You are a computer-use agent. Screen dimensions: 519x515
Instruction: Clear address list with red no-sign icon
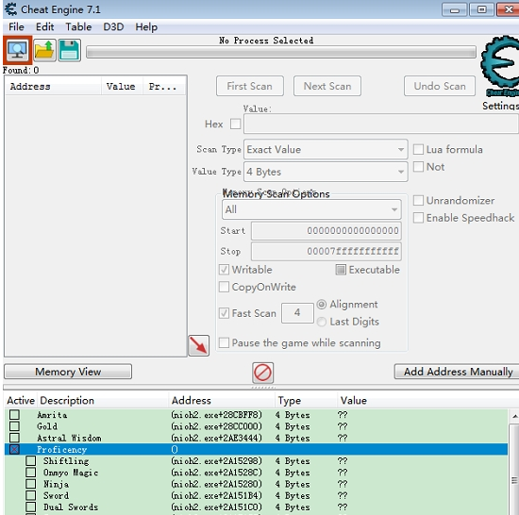coord(263,373)
